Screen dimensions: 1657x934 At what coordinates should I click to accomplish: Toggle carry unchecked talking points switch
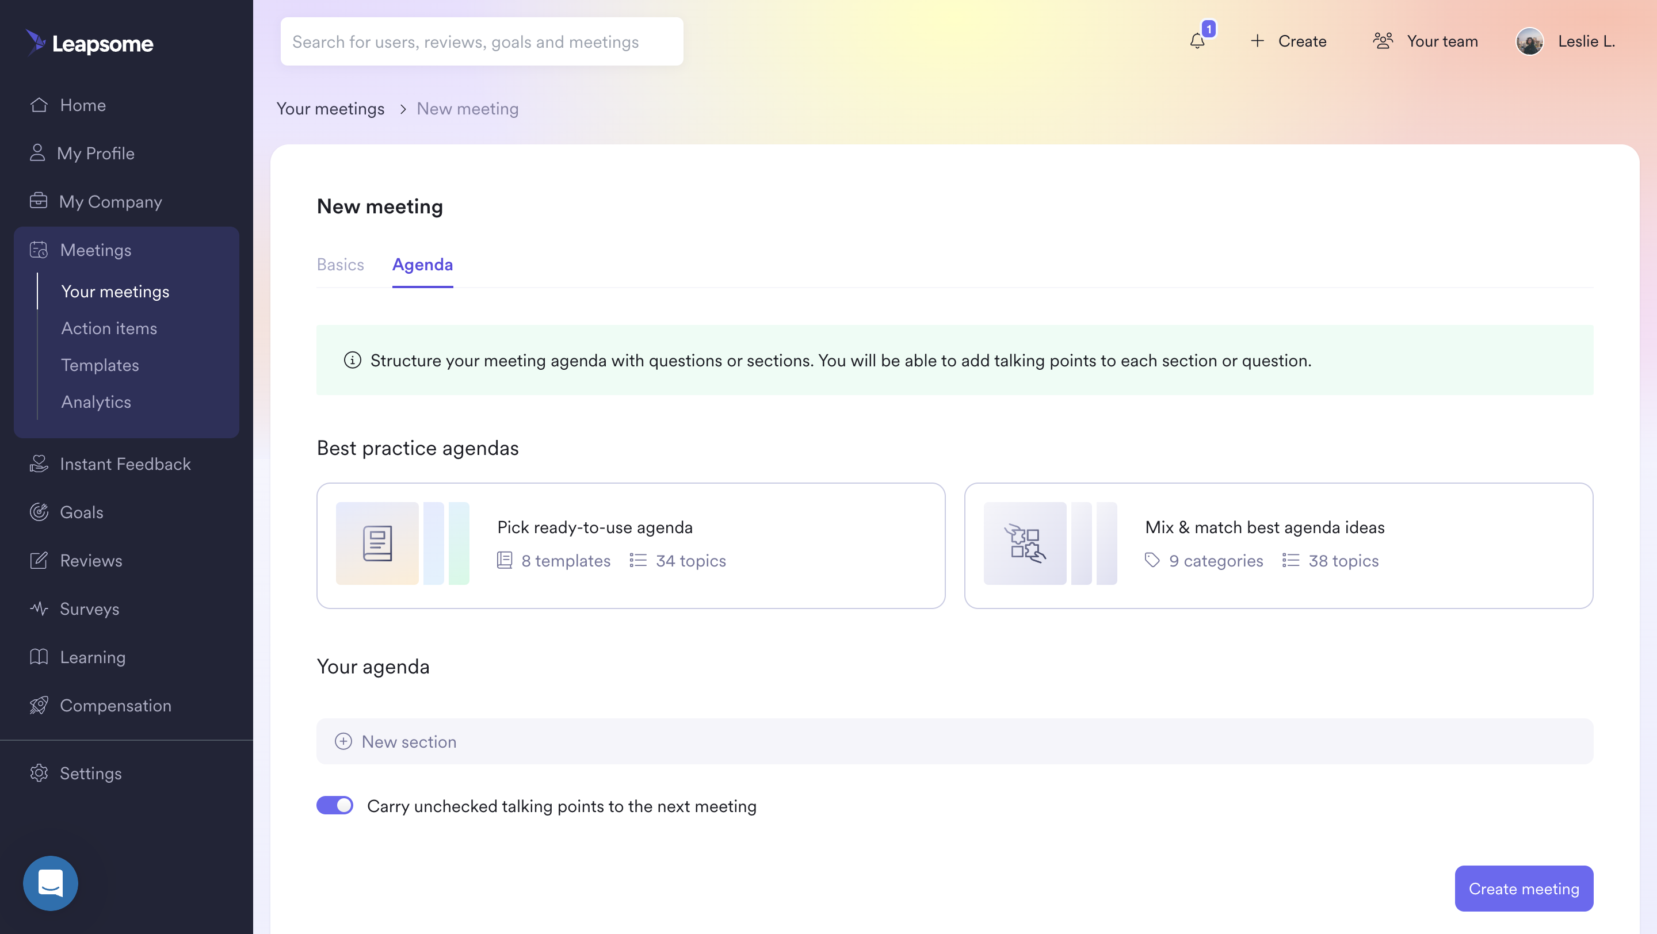point(334,805)
